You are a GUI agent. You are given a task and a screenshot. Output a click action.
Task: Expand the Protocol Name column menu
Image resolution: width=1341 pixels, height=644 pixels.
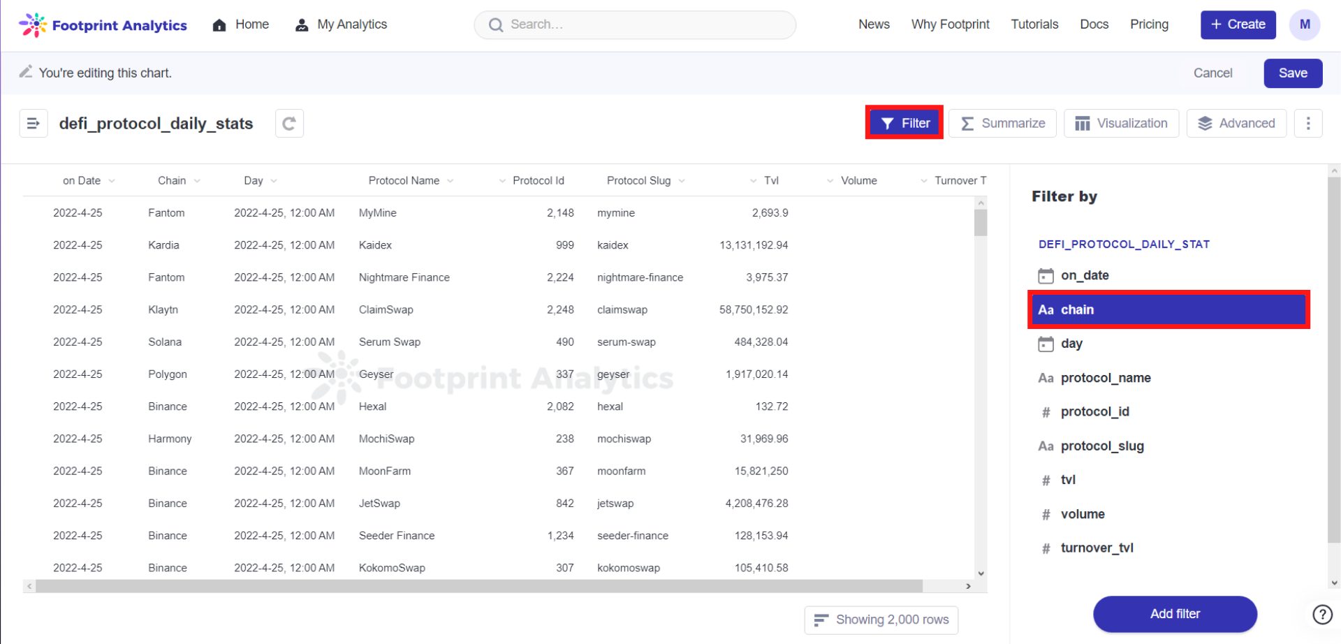tap(450, 181)
